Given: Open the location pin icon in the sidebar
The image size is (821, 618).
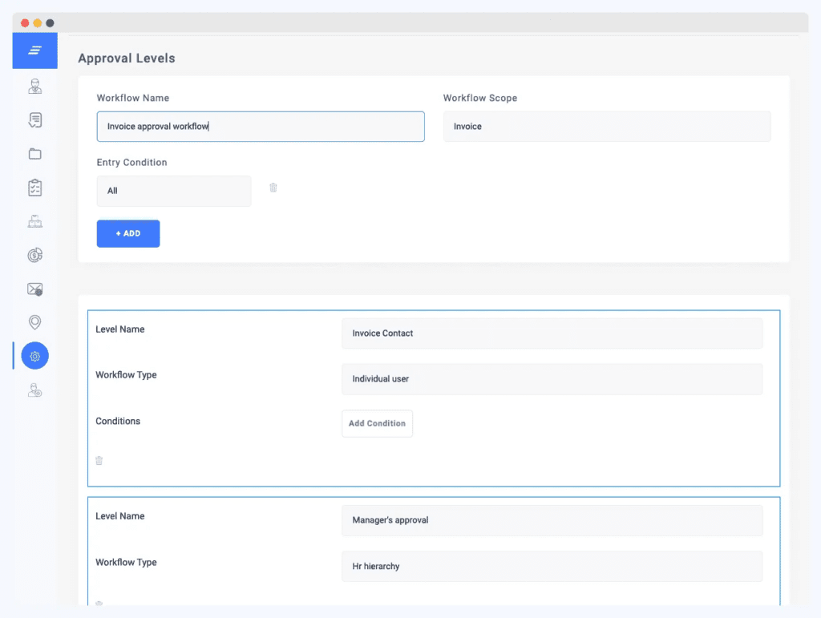Looking at the screenshot, I should tap(35, 322).
